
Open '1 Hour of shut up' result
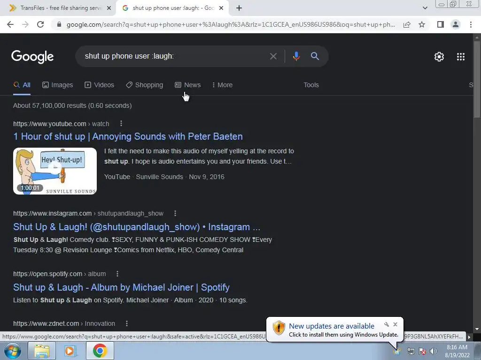tap(128, 136)
